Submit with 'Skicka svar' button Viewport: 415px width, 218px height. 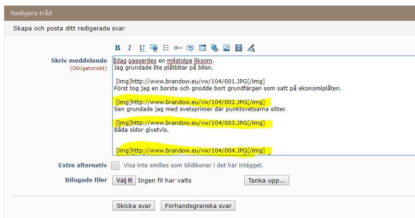[x=134, y=206]
